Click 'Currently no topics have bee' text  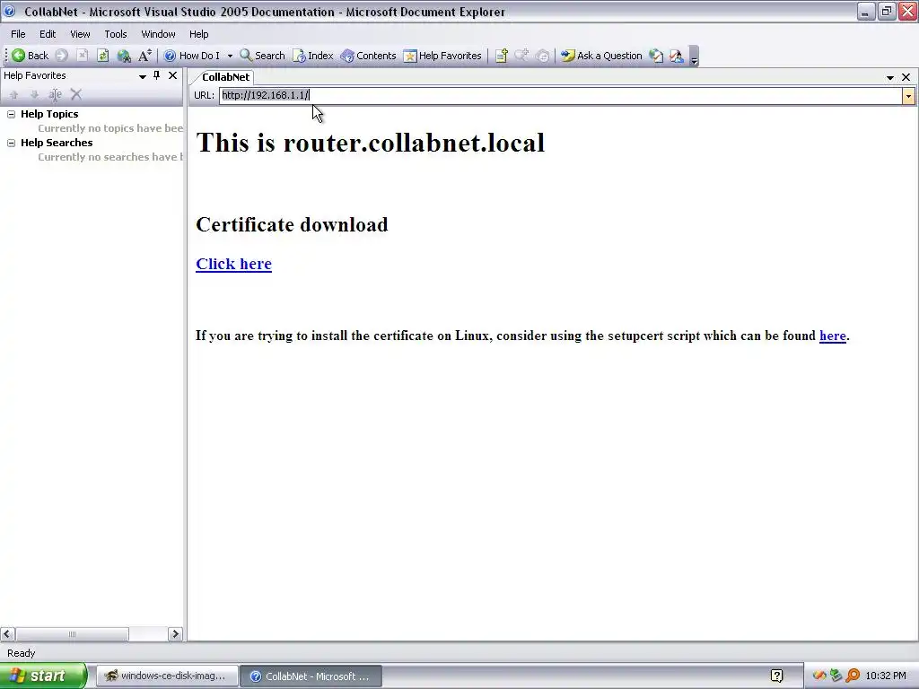coord(110,128)
